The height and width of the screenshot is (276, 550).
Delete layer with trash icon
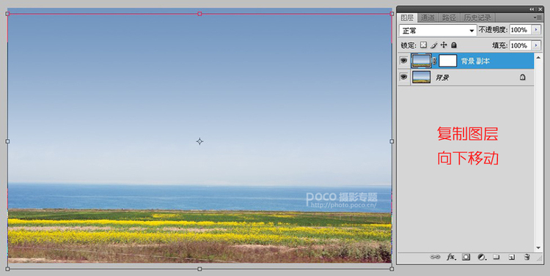(527, 257)
